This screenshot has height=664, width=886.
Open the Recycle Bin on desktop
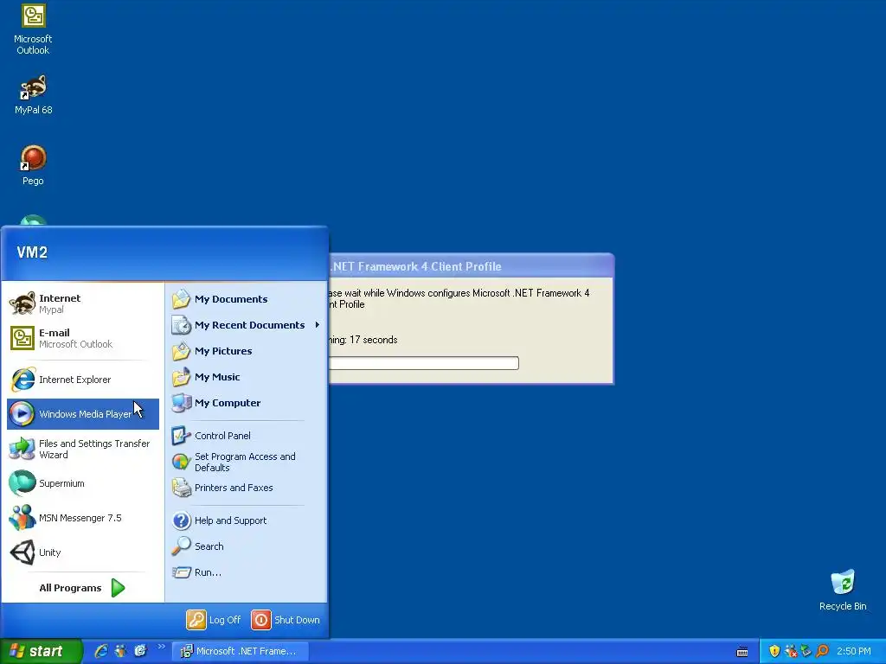tap(843, 590)
